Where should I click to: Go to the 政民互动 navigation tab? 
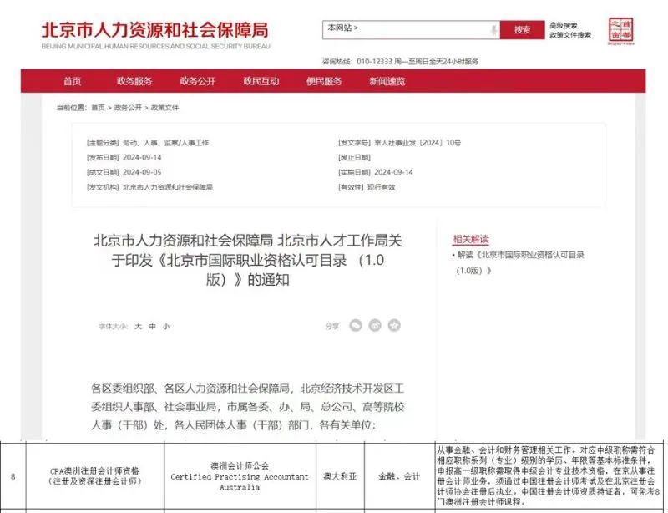pyautogui.click(x=261, y=81)
